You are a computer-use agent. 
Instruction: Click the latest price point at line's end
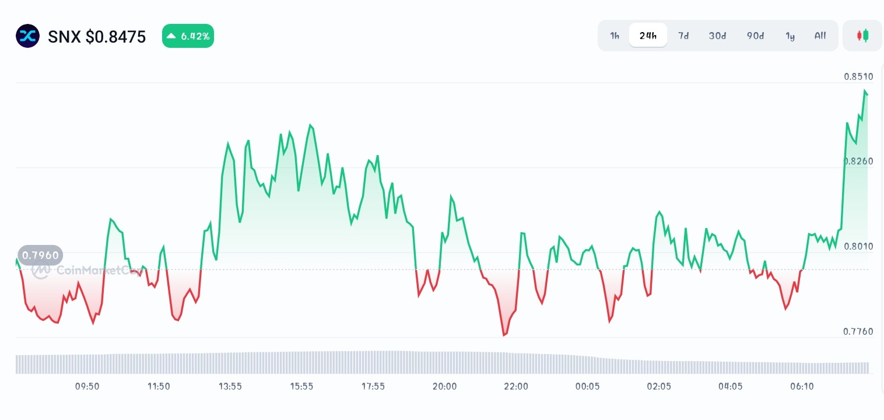[867, 94]
